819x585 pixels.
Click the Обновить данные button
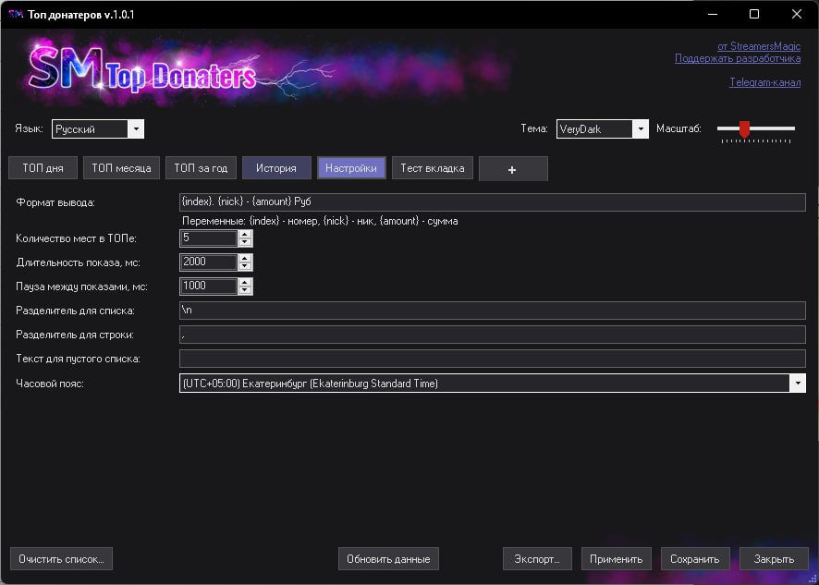(388, 559)
